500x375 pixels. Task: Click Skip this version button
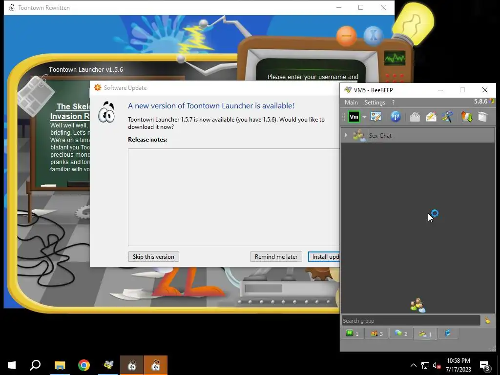(153, 257)
